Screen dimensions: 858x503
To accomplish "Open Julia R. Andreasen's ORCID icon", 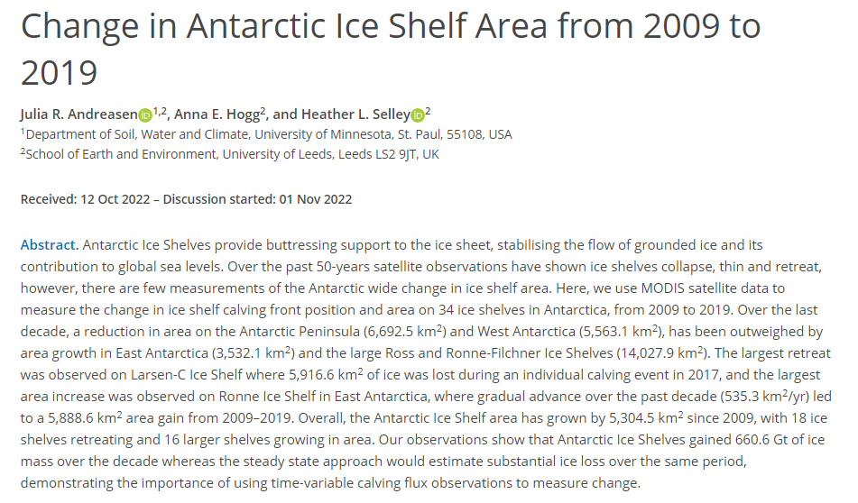I will coord(145,115).
